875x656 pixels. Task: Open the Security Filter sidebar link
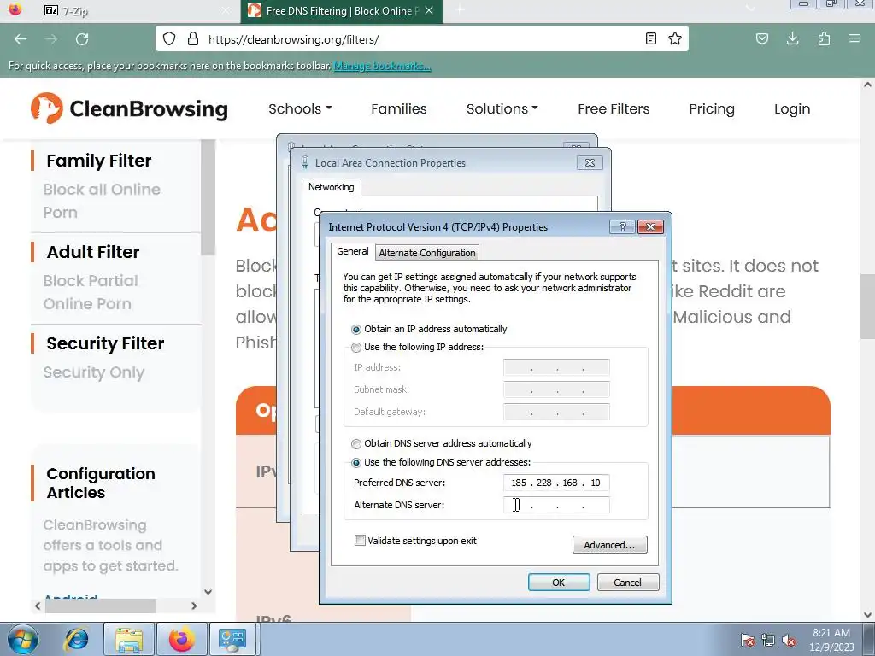(x=105, y=343)
